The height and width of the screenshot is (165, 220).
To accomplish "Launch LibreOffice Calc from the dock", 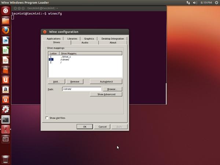I will pos(5,50).
